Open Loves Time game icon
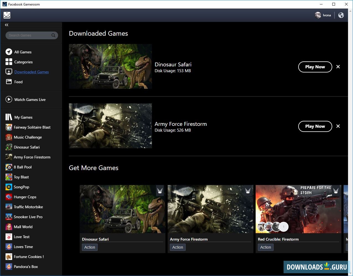Image resolution: width=353 pixels, height=276 pixels. (x=9, y=247)
